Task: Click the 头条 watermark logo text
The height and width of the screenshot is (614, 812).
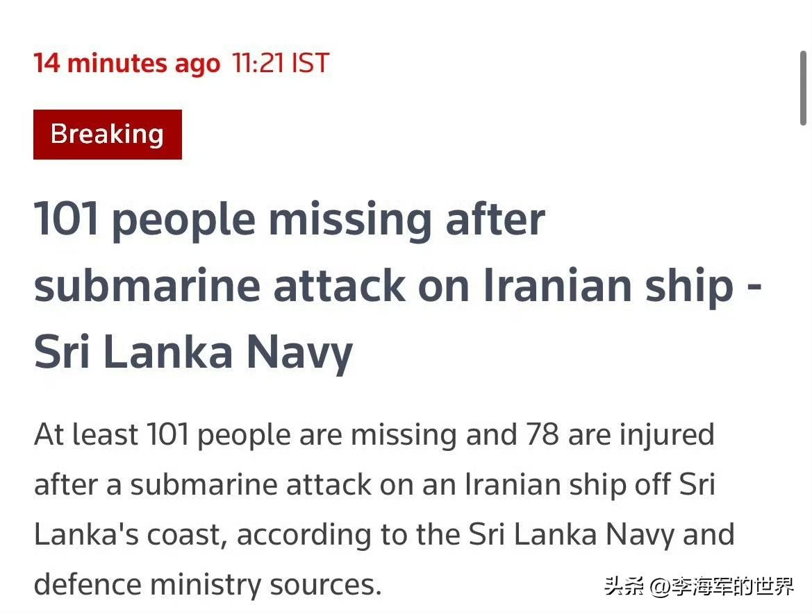Action: pyautogui.click(x=624, y=586)
